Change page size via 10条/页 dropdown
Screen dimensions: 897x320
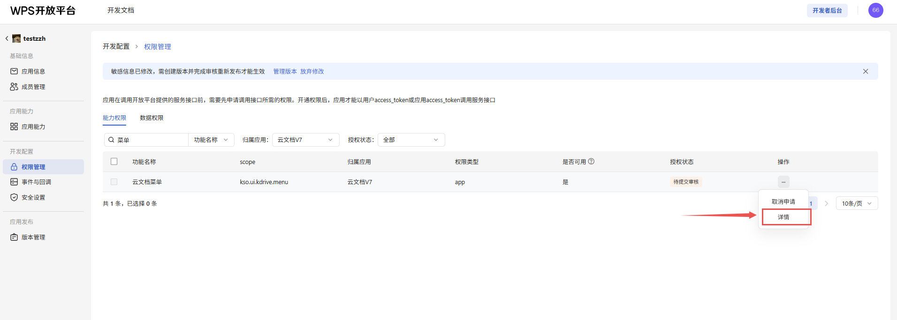[856, 203]
